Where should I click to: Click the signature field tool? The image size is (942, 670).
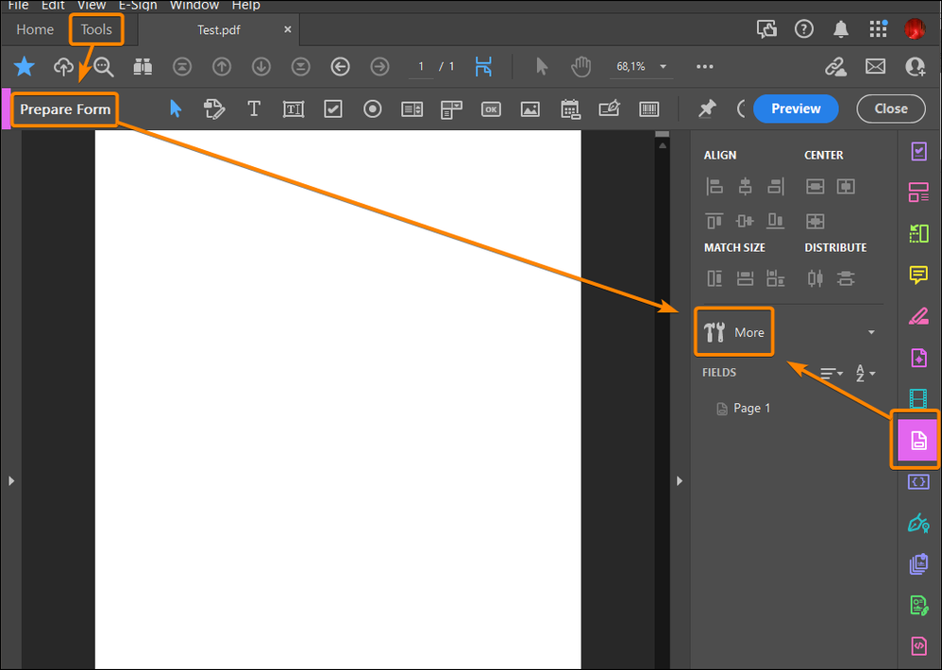coord(610,109)
